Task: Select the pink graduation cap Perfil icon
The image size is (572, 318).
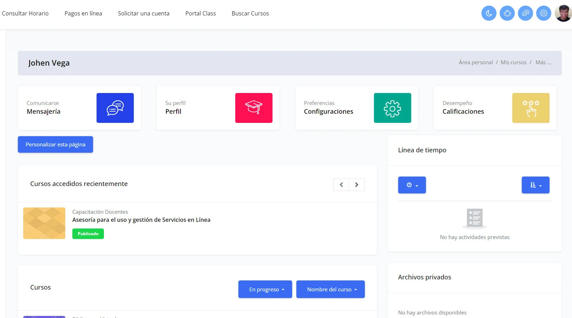Action: coord(254,108)
